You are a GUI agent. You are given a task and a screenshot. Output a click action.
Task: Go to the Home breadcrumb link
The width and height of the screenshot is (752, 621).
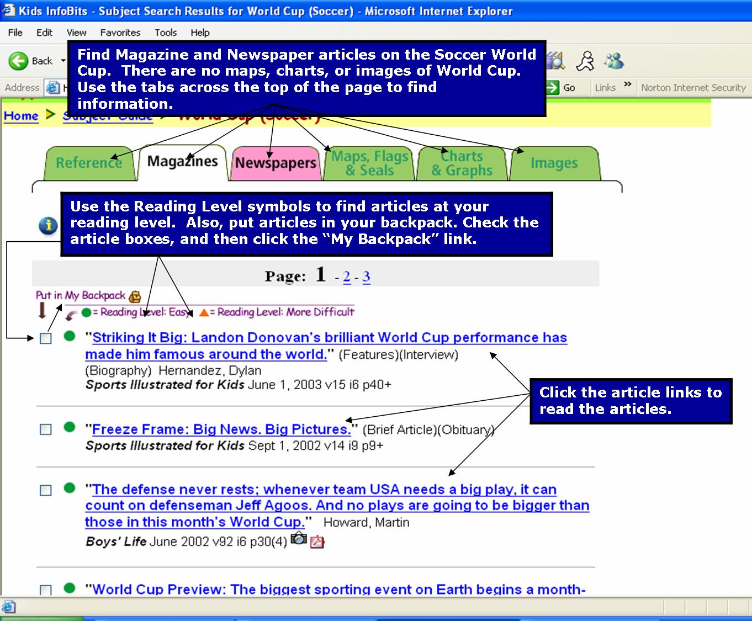point(21,116)
